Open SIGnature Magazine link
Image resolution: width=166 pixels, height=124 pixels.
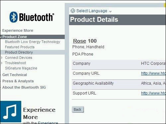(x=21, y=68)
